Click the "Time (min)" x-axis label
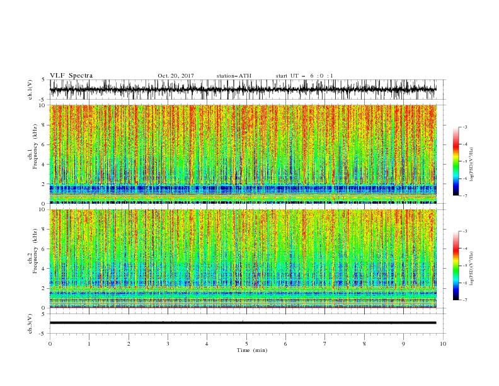The width and height of the screenshot is (499, 386). click(x=252, y=350)
